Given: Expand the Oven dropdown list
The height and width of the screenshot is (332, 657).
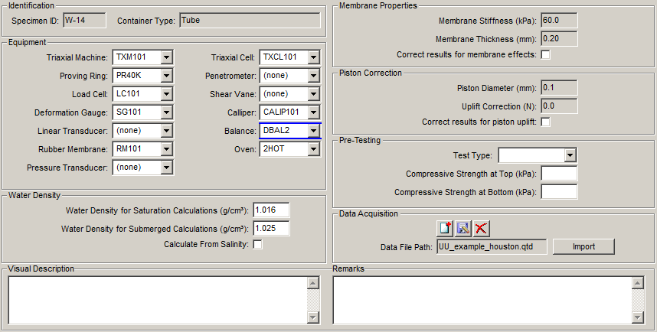Looking at the screenshot, I should click(313, 149).
